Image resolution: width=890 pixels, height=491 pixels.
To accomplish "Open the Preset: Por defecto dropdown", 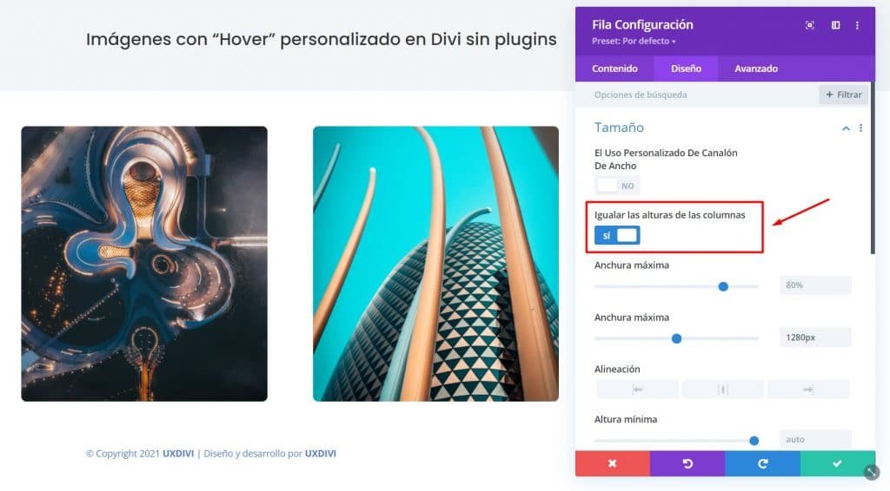I will 634,42.
